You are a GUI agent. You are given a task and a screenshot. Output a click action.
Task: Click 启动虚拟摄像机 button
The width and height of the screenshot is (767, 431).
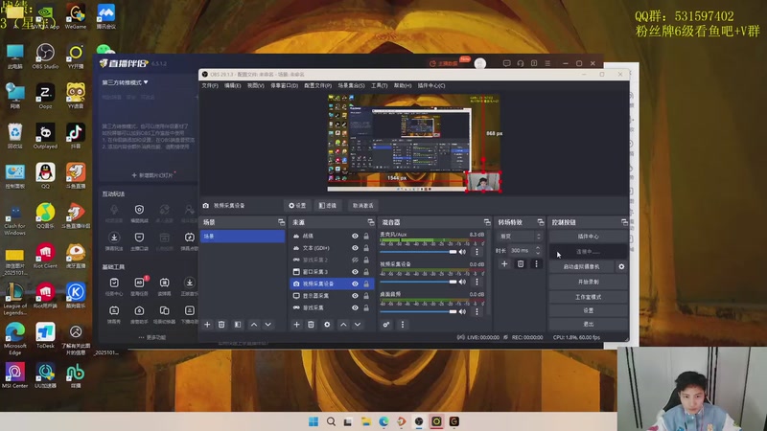point(582,267)
